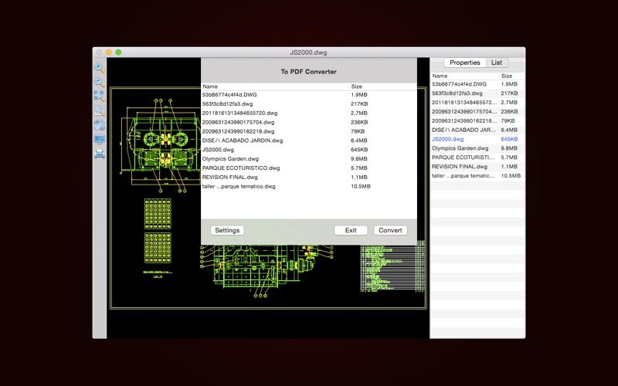The height and width of the screenshot is (386, 618).
Task: Click the yellow minimize window button
Action: [x=108, y=52]
